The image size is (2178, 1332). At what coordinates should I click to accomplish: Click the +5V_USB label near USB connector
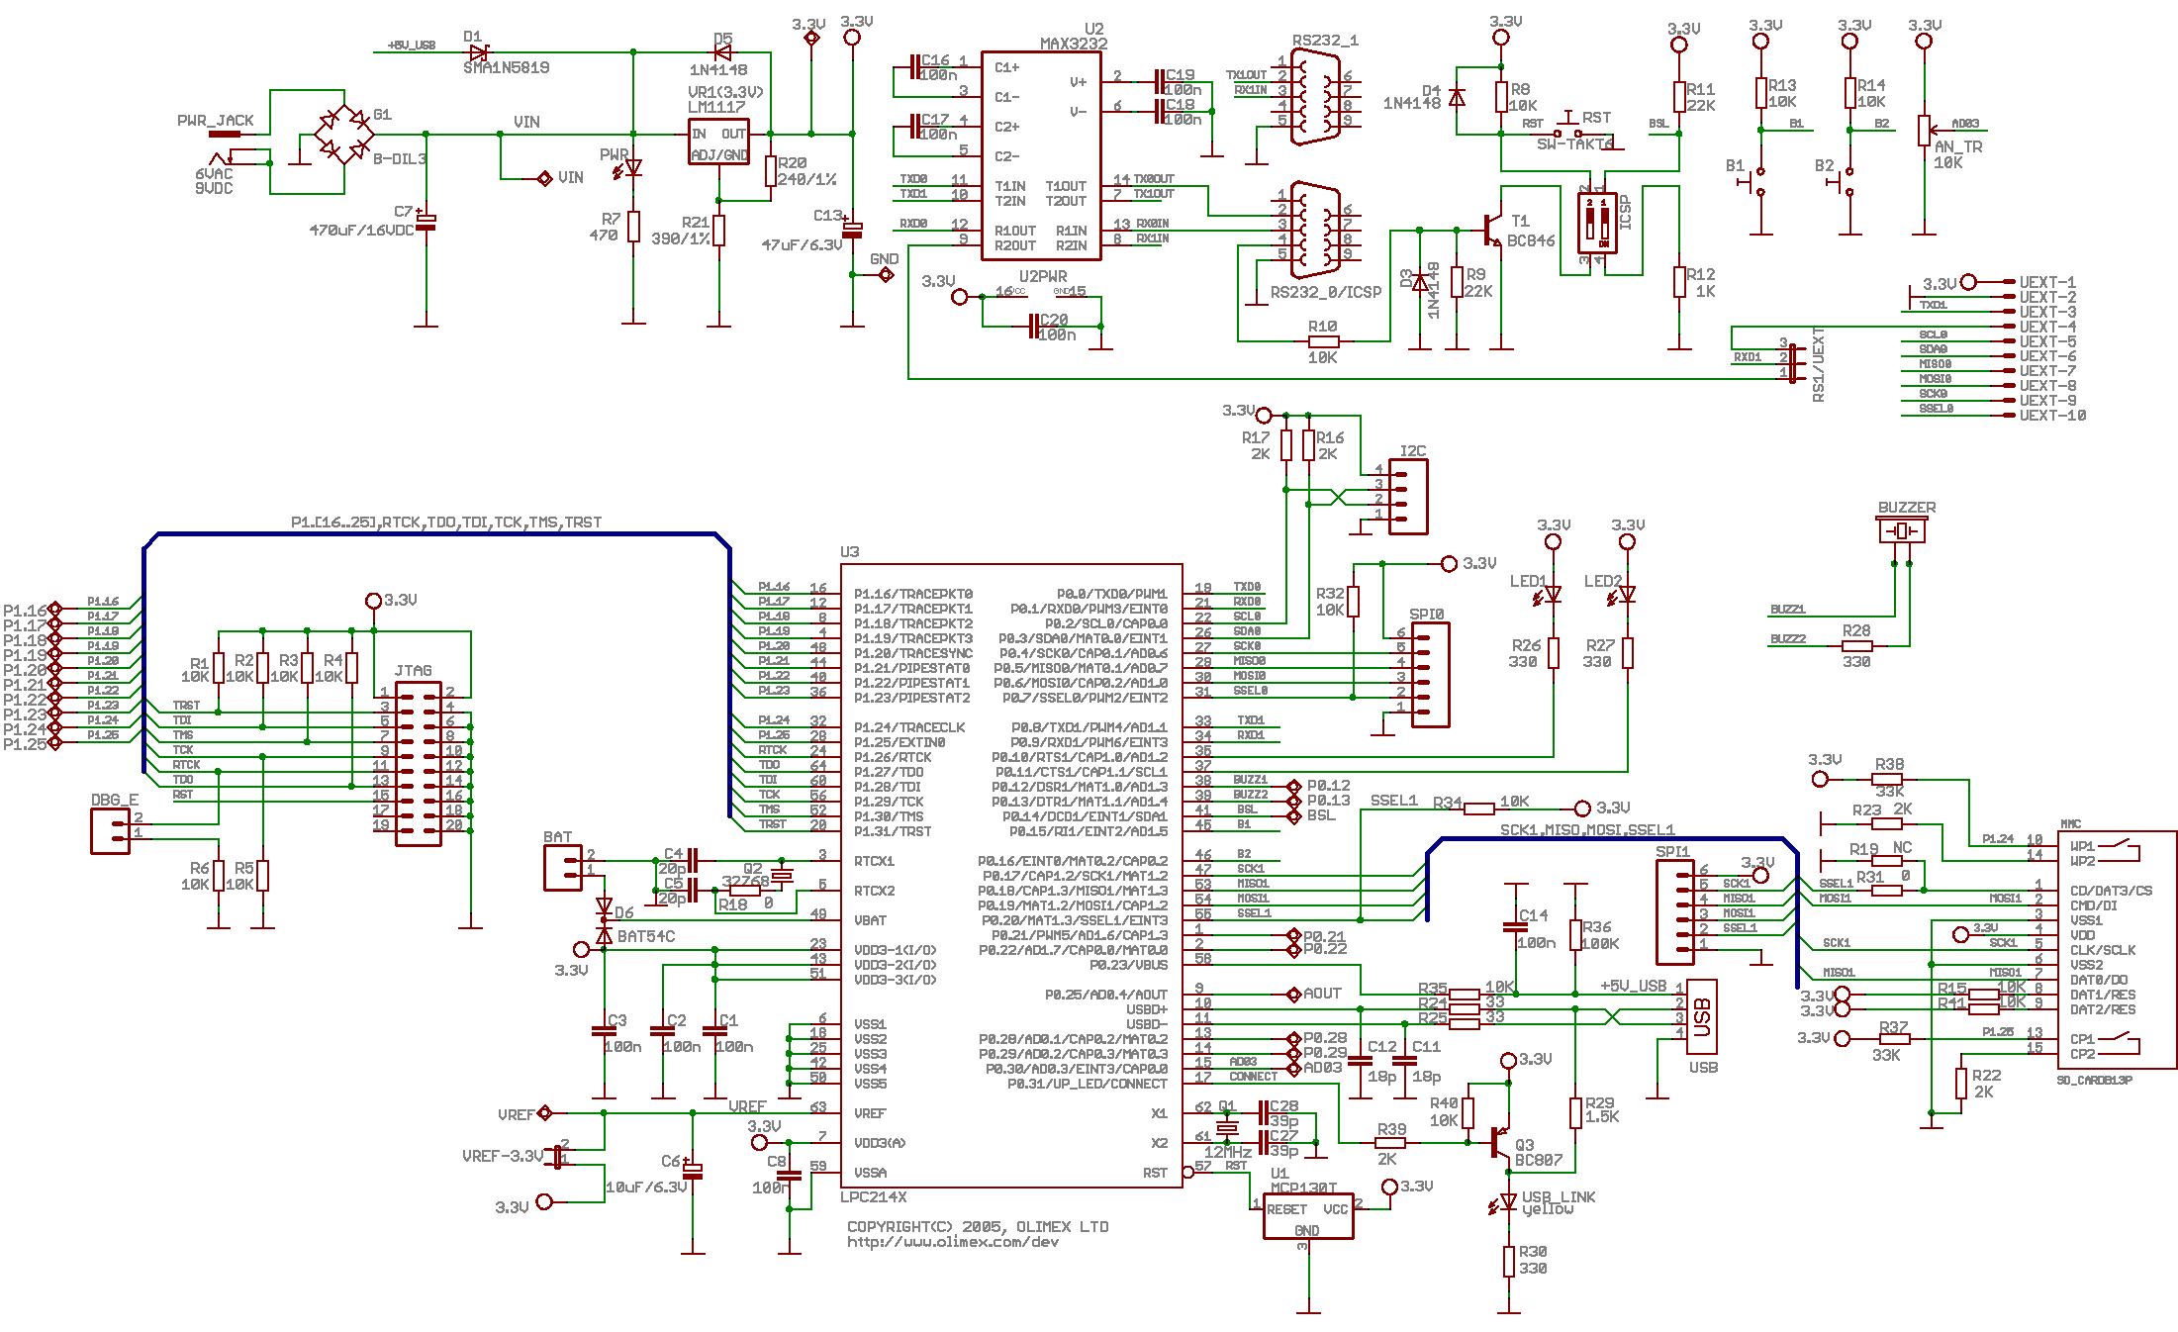1633,987
